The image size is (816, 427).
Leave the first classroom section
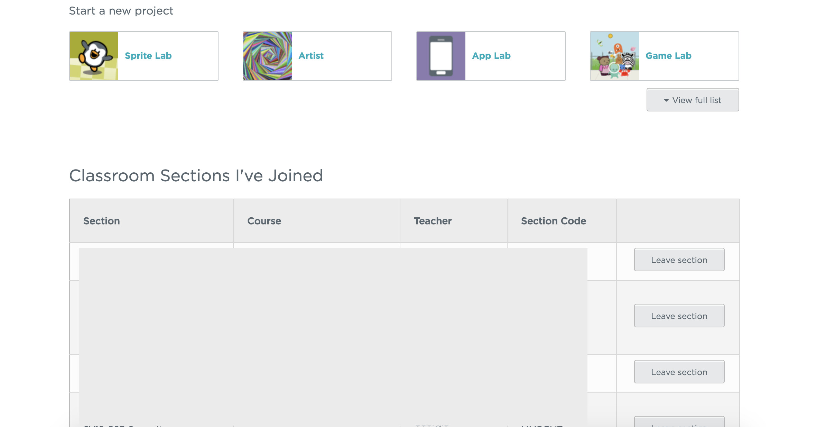(x=679, y=260)
